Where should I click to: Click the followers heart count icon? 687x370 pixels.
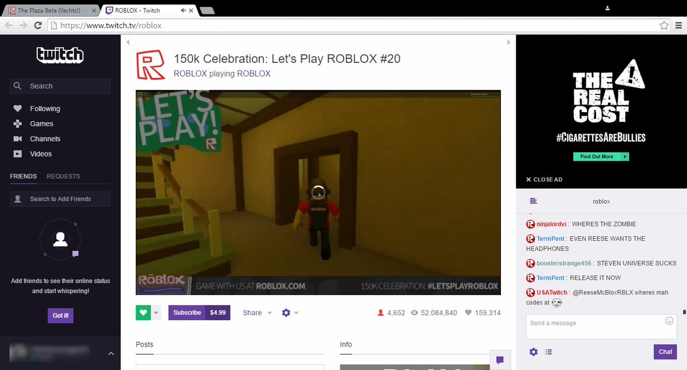468,313
